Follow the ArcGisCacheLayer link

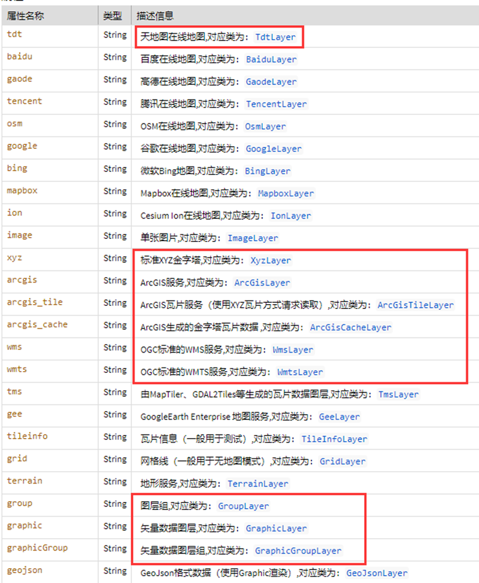click(x=350, y=327)
